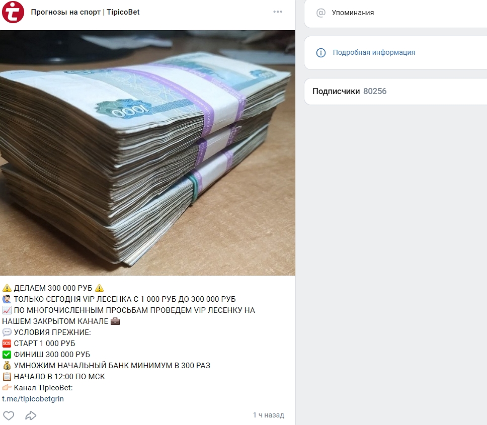The width and height of the screenshot is (487, 425).
Task: Open the TipicoBet round logo avatar
Action: pos(13,12)
